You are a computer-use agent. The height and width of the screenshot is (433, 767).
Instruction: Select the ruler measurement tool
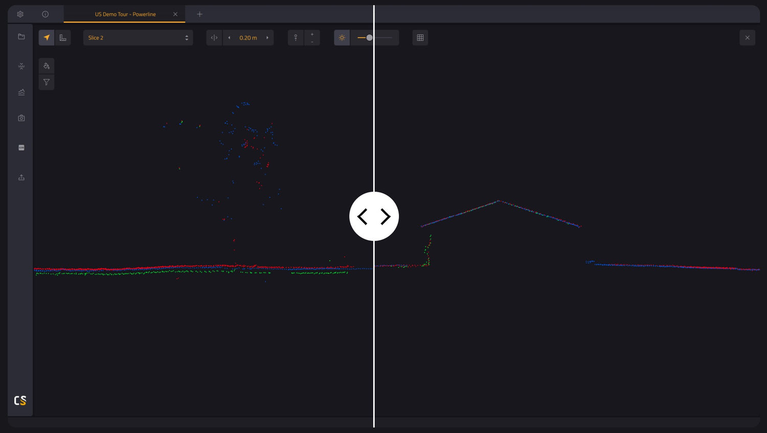(x=63, y=38)
